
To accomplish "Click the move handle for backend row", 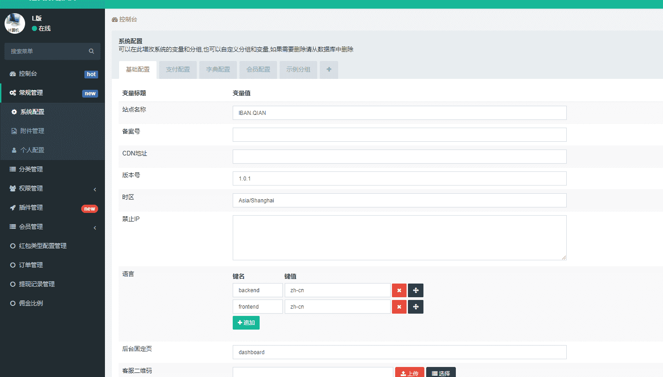I will 416,290.
